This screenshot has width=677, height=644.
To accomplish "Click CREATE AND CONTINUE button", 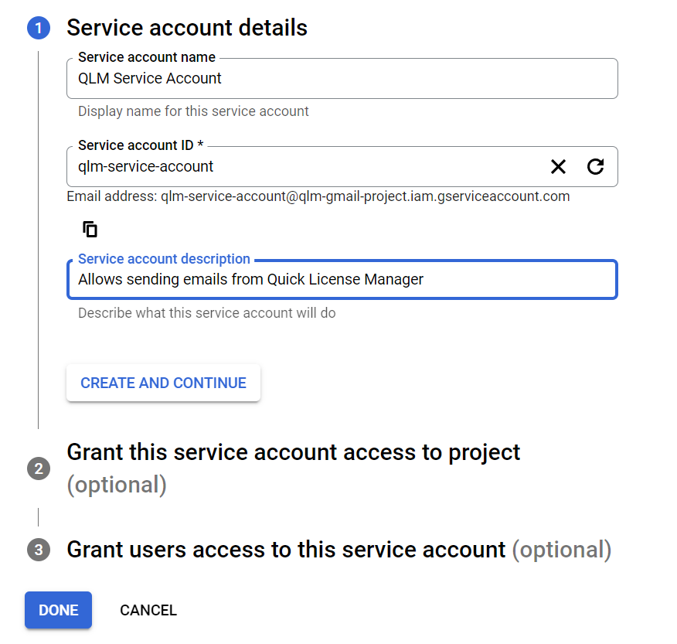I will (163, 383).
